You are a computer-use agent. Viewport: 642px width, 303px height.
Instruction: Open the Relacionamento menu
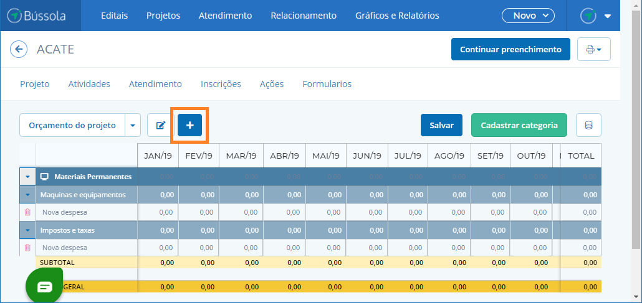pos(304,16)
